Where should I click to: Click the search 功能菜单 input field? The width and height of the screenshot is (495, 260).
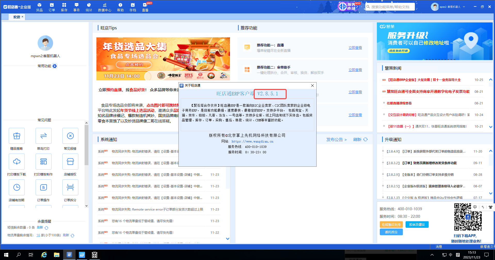coord(390,7)
